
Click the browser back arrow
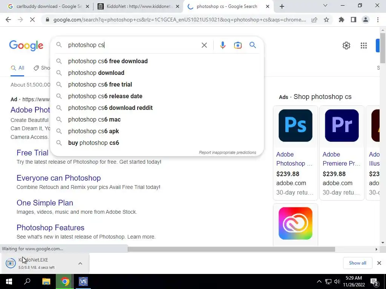coord(8,20)
